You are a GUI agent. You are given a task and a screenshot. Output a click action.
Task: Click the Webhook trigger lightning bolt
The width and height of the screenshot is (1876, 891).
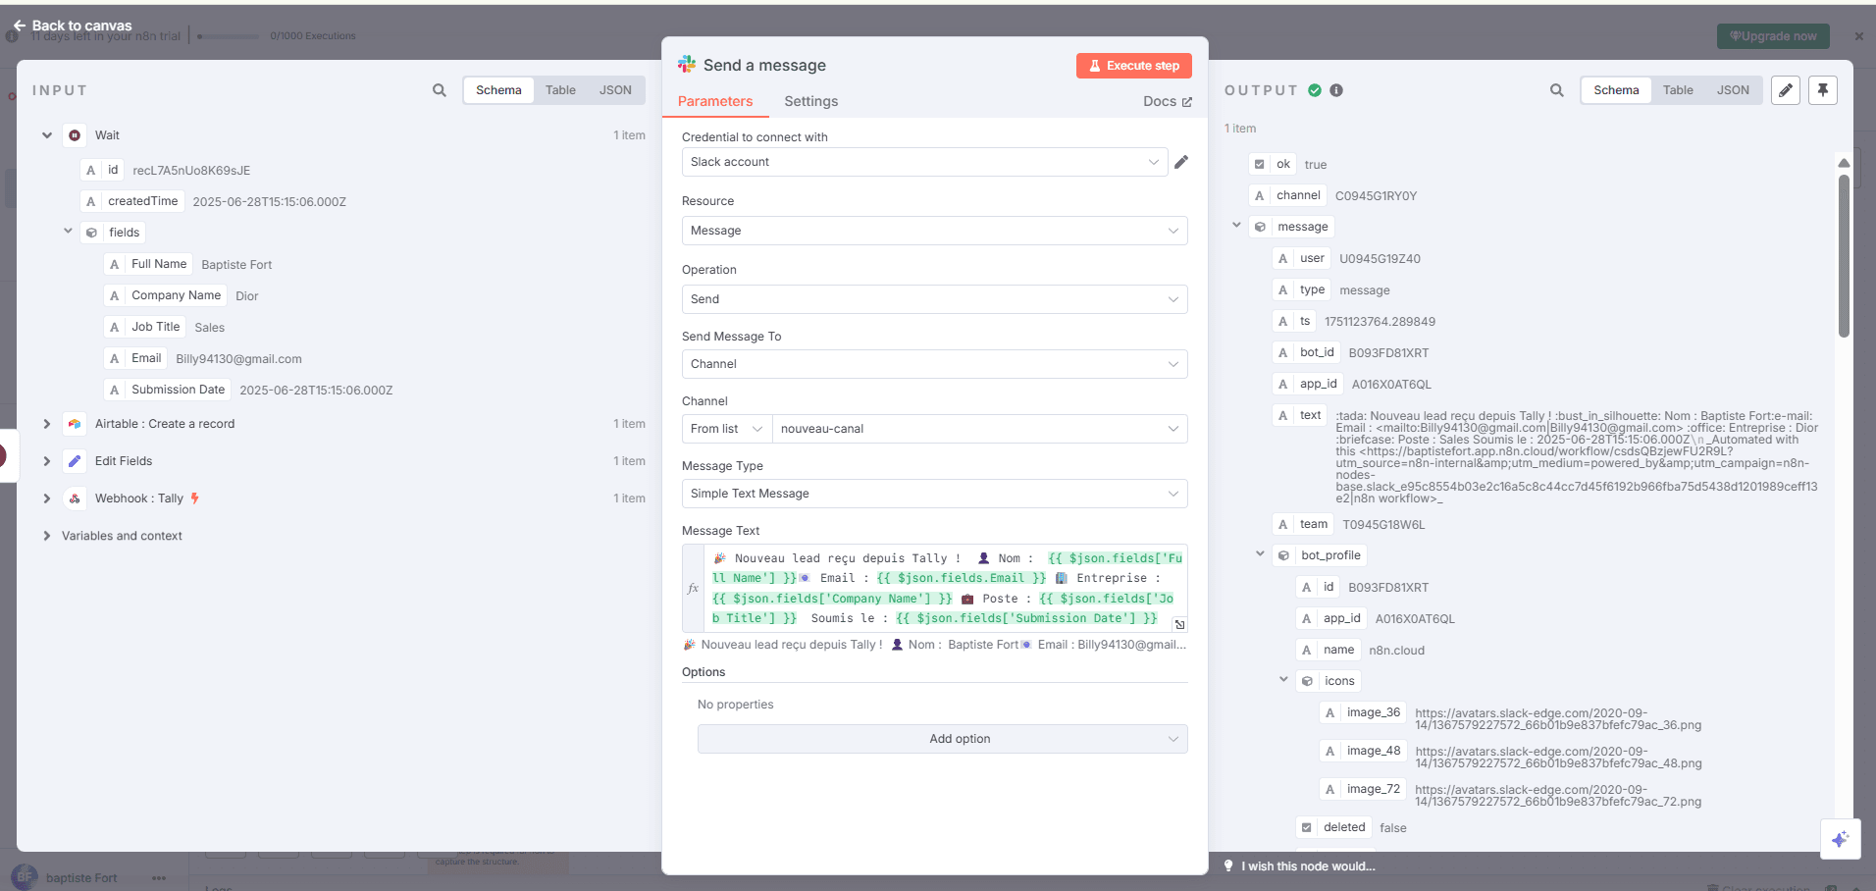pos(195,498)
